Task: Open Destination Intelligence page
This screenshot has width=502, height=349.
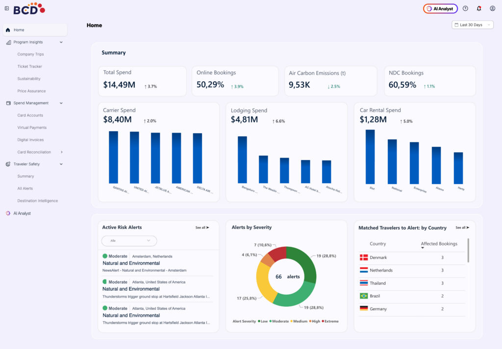Action: coord(37,201)
